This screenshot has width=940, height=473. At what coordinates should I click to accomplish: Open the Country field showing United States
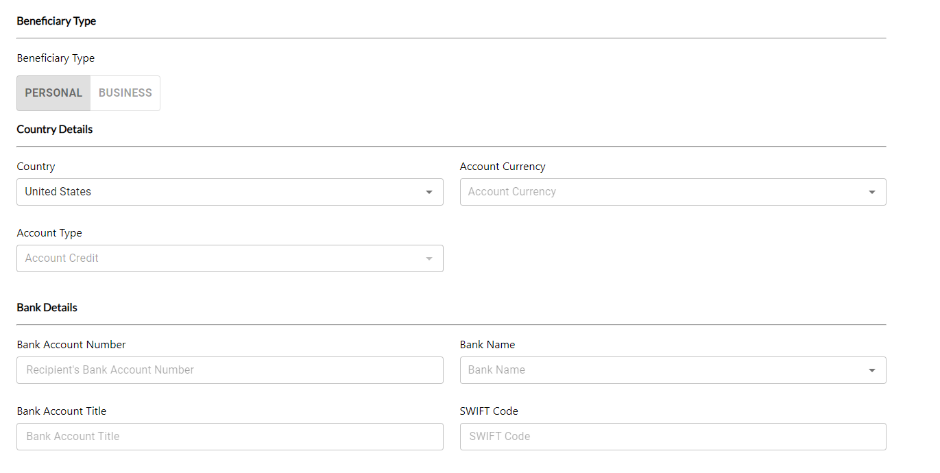(219, 192)
